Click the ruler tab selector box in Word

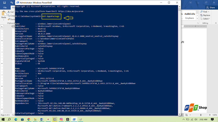tap(2, 26)
